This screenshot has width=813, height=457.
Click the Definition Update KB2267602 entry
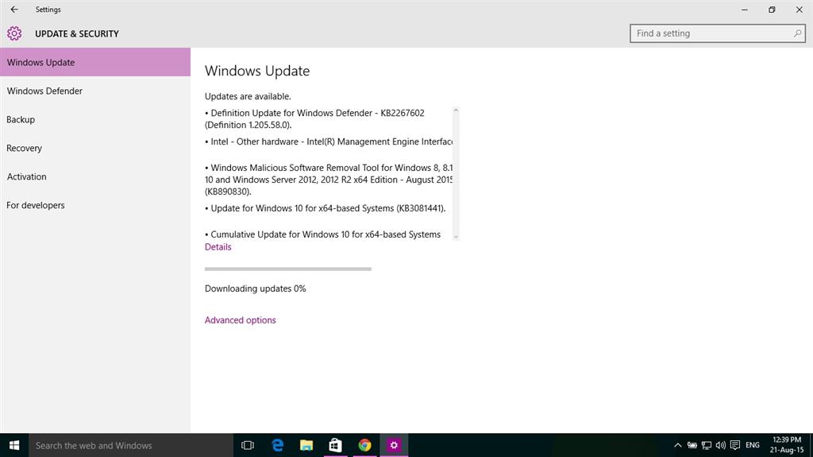pos(314,119)
